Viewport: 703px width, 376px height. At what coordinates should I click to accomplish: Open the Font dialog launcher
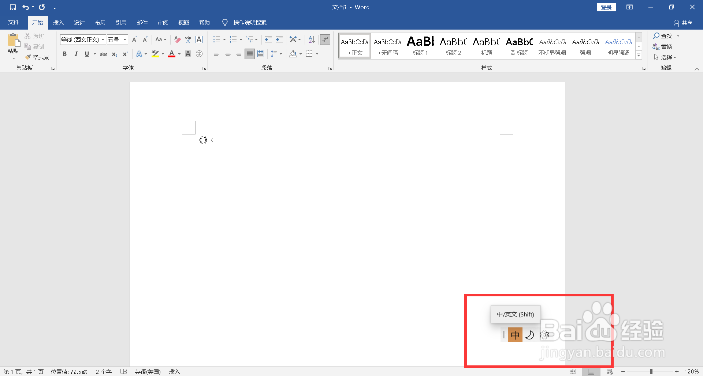click(204, 68)
